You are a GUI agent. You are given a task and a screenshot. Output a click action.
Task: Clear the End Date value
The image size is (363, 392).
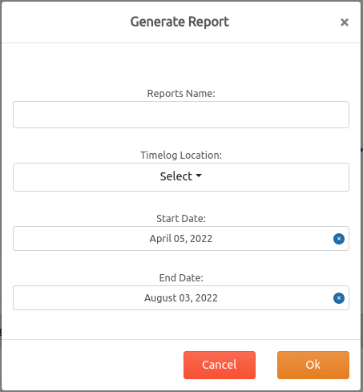click(x=339, y=298)
